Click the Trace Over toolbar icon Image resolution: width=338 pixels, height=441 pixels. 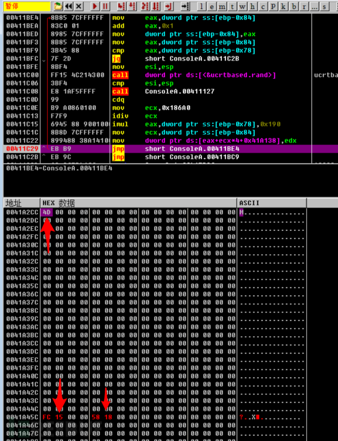(x=157, y=6)
